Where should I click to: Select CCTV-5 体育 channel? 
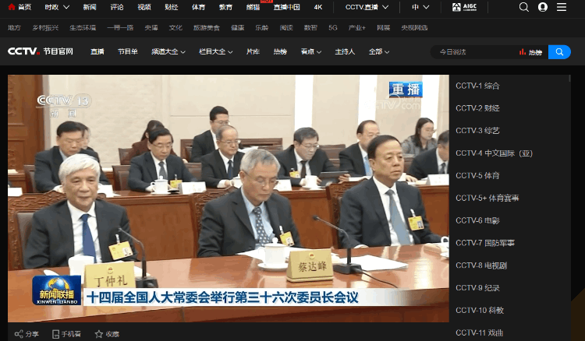[477, 175]
